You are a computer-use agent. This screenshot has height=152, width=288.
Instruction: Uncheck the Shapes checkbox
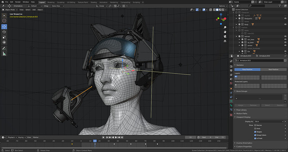tap(255, 132)
